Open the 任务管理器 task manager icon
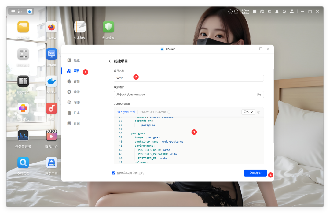This screenshot has height=213, width=330. point(23,135)
